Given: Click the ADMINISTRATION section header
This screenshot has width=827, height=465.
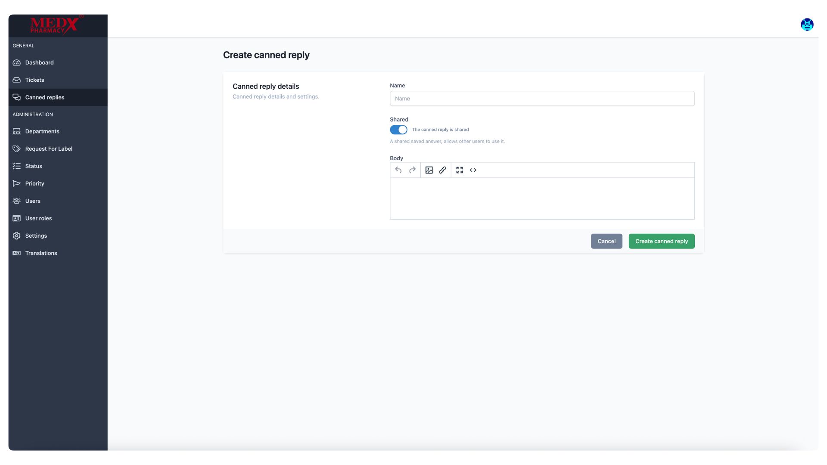Looking at the screenshot, I should click(33, 115).
